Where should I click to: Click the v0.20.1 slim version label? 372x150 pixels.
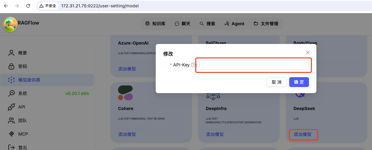(x=77, y=93)
